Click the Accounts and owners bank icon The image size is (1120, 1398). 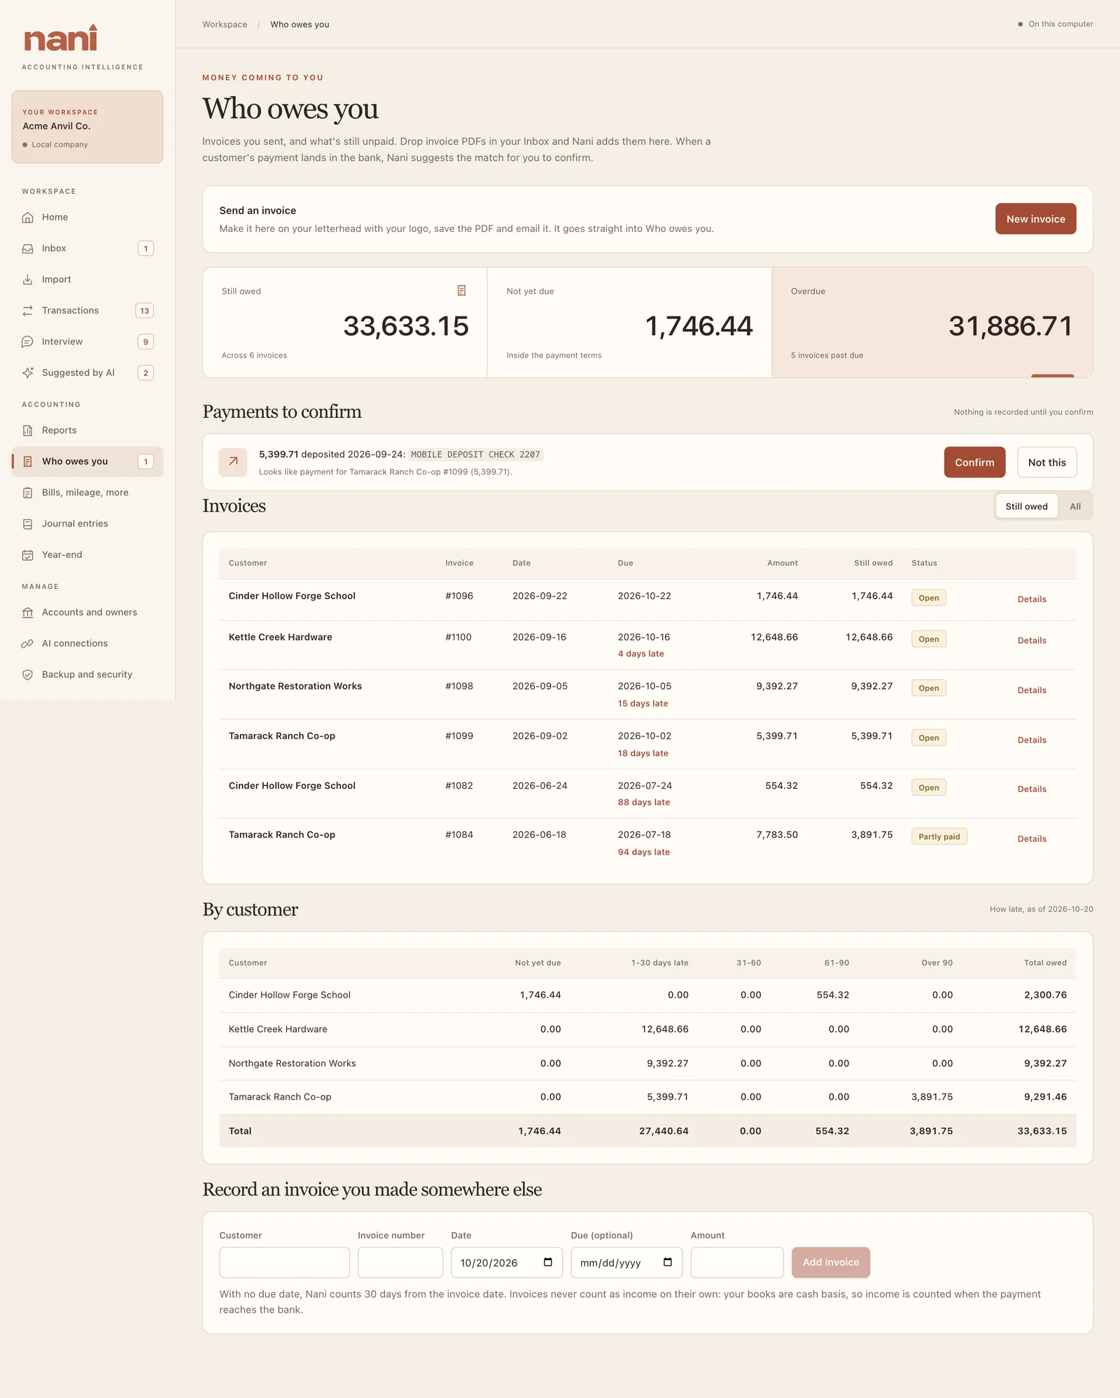coord(27,613)
